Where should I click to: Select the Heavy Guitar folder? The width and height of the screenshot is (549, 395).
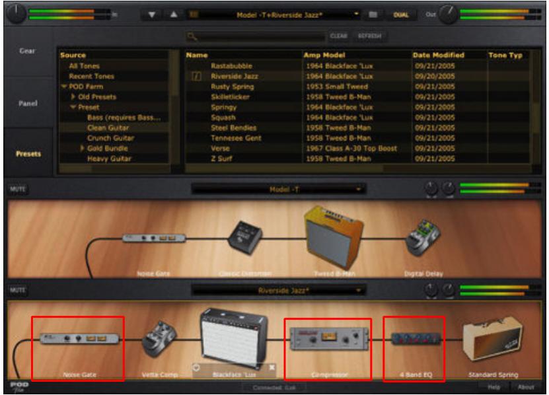109,159
